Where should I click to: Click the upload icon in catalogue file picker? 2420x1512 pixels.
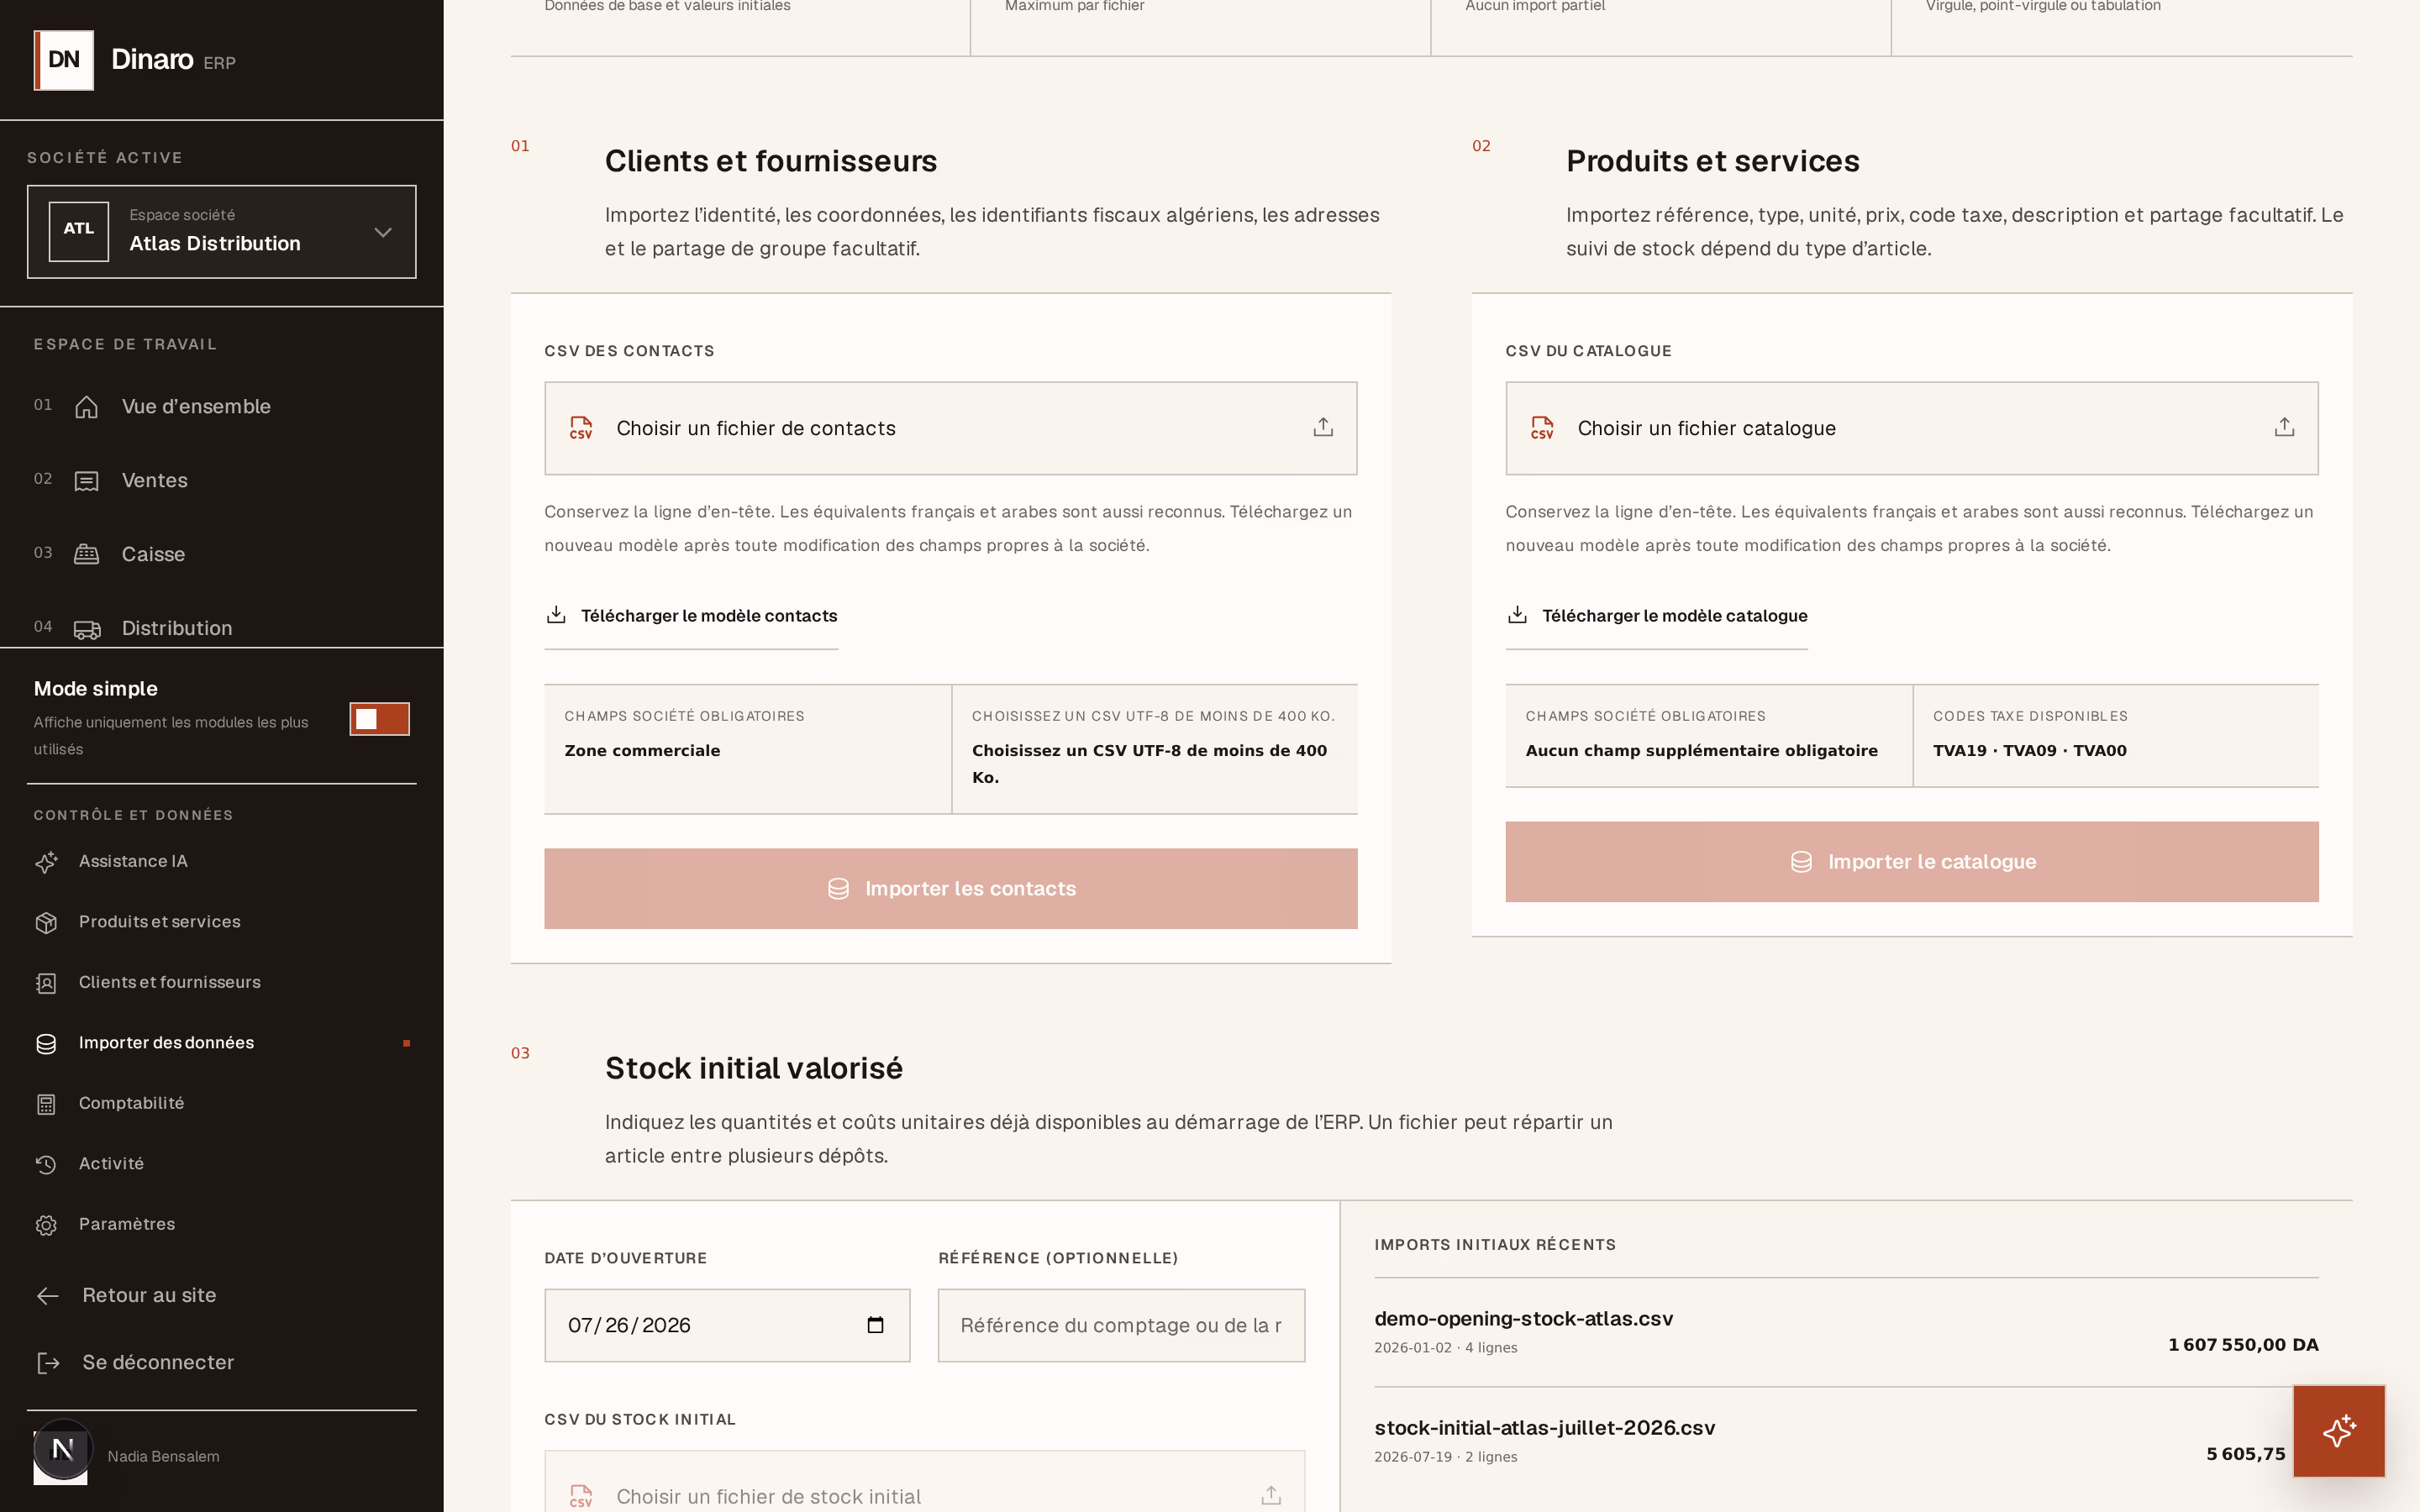pos(2284,428)
